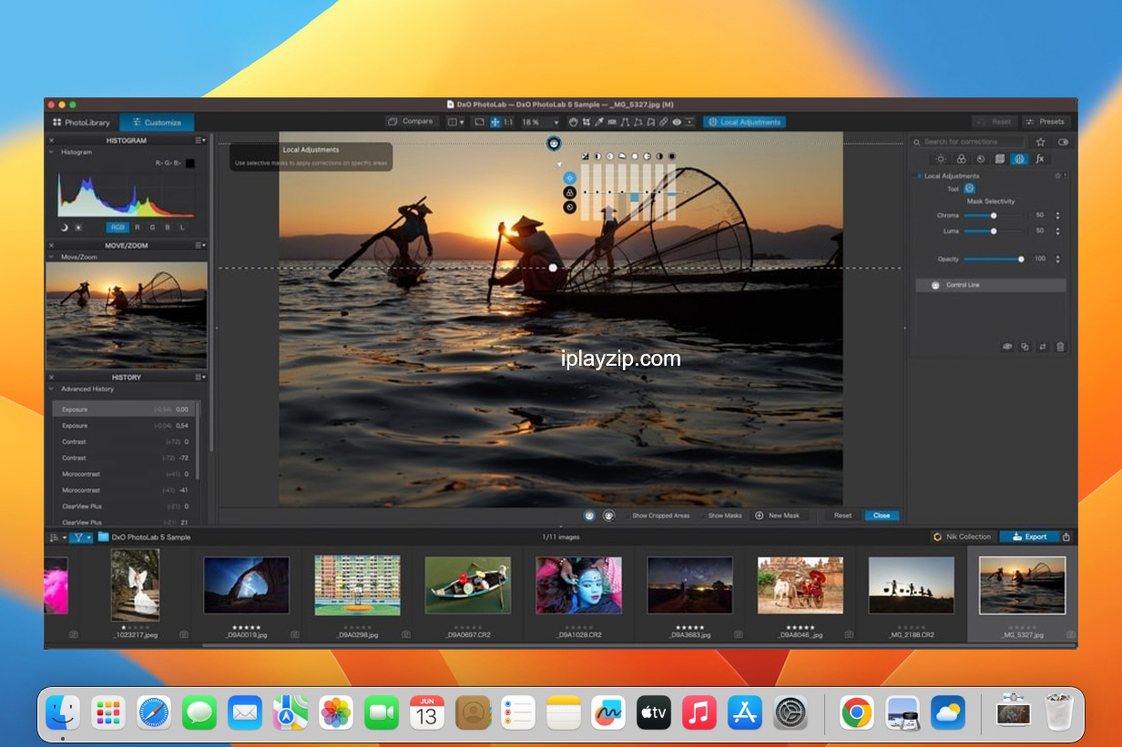Click the Export button
The width and height of the screenshot is (1122, 747).
pyautogui.click(x=1029, y=537)
